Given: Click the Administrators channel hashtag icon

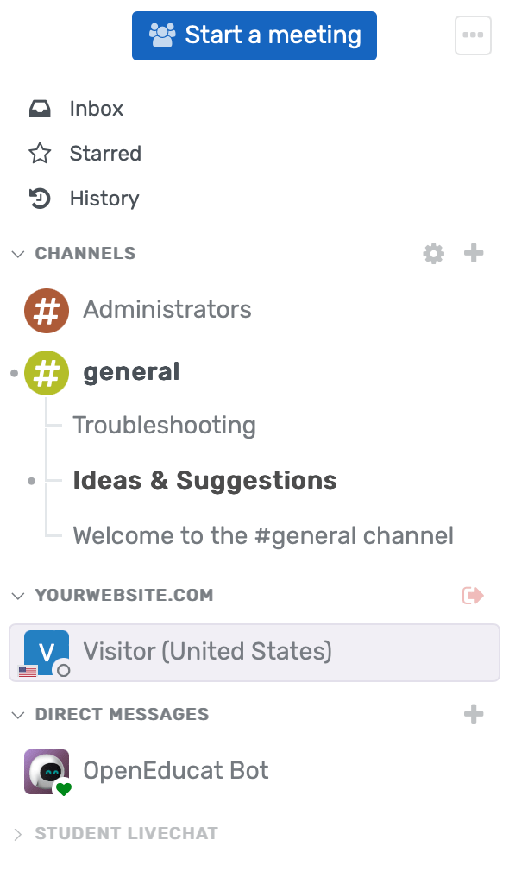Looking at the screenshot, I should (x=47, y=310).
